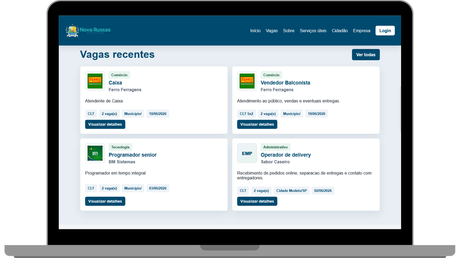View details of the Vendedor Balconista job
This screenshot has width=460, height=258.
(257, 124)
